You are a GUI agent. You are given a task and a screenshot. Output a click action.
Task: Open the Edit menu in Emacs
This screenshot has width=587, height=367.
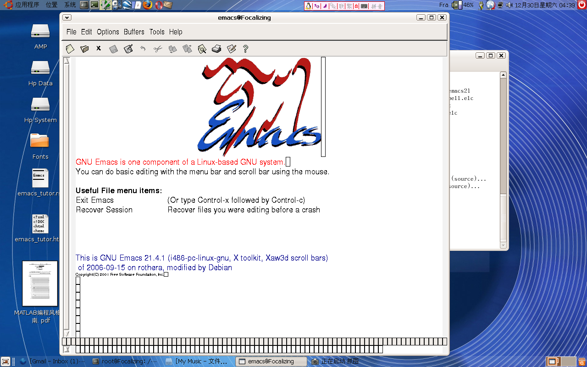(x=87, y=32)
